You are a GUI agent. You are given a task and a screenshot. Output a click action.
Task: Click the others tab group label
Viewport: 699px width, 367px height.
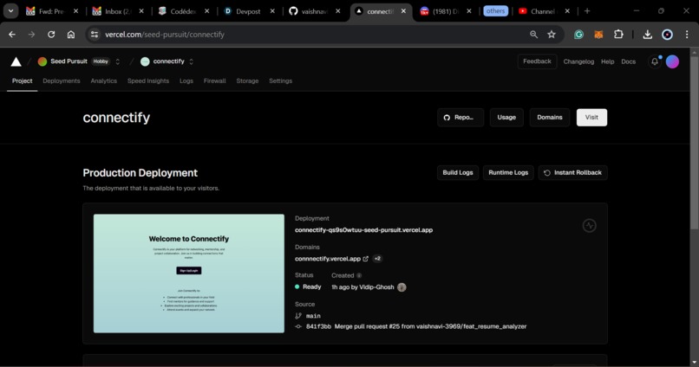495,11
